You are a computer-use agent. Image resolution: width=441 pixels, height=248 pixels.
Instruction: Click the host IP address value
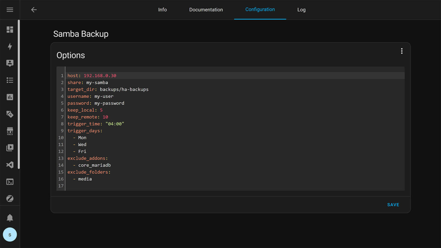[100, 76]
